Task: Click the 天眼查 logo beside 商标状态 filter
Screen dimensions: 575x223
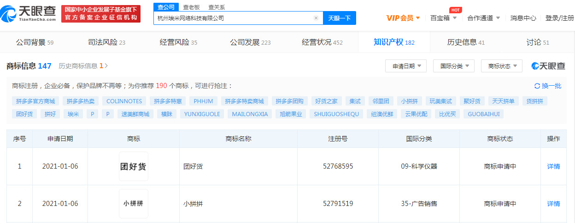Action: 548,66
